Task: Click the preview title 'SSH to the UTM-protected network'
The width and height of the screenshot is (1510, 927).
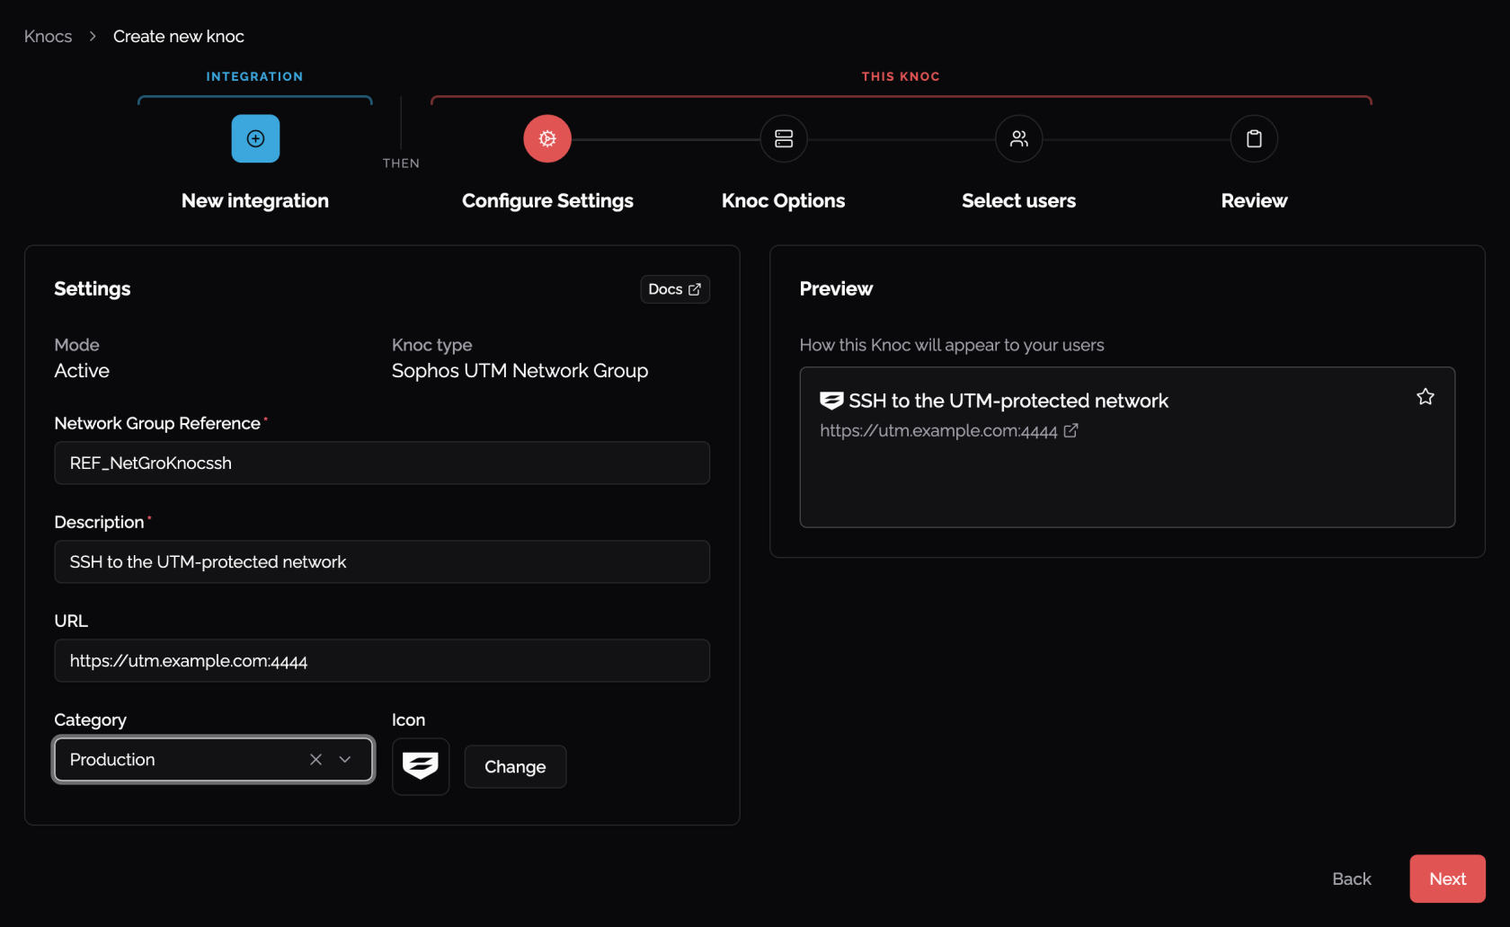Action: [1008, 401]
